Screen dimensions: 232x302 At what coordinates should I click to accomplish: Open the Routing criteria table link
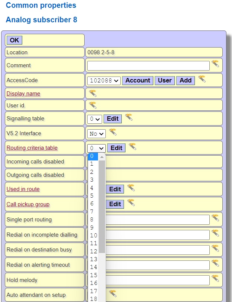pos(32,148)
